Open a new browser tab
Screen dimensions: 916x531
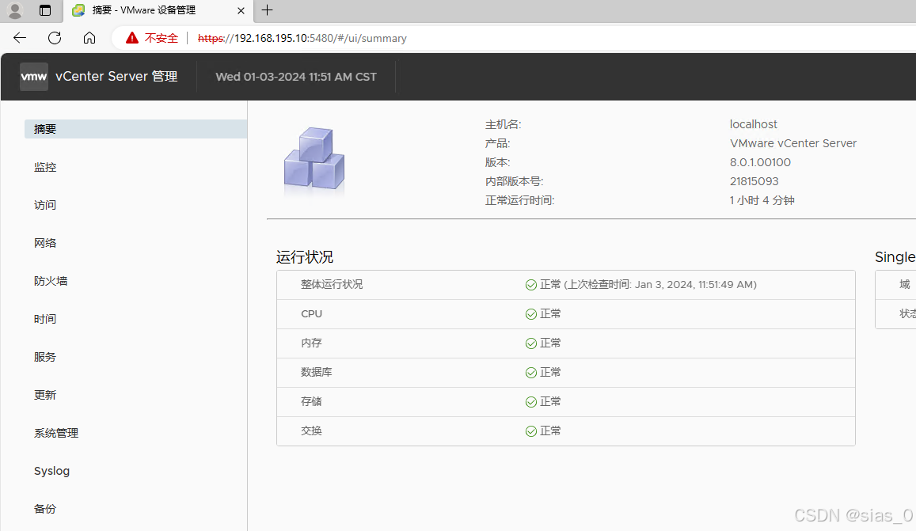267,10
